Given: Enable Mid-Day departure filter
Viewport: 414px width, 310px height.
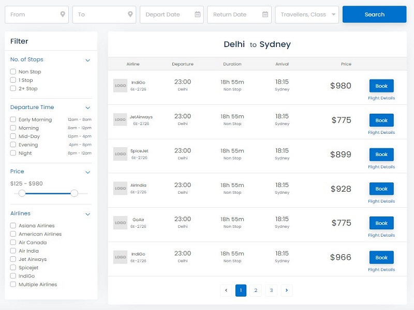Looking at the screenshot, I should click(x=13, y=136).
